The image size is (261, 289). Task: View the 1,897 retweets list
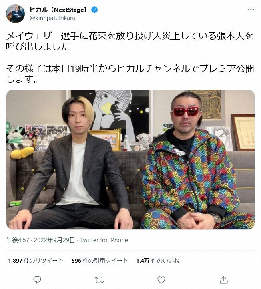tap(36, 261)
